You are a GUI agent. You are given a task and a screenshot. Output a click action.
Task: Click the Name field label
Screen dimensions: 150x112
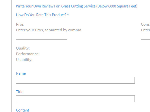pyautogui.click(x=21, y=73)
